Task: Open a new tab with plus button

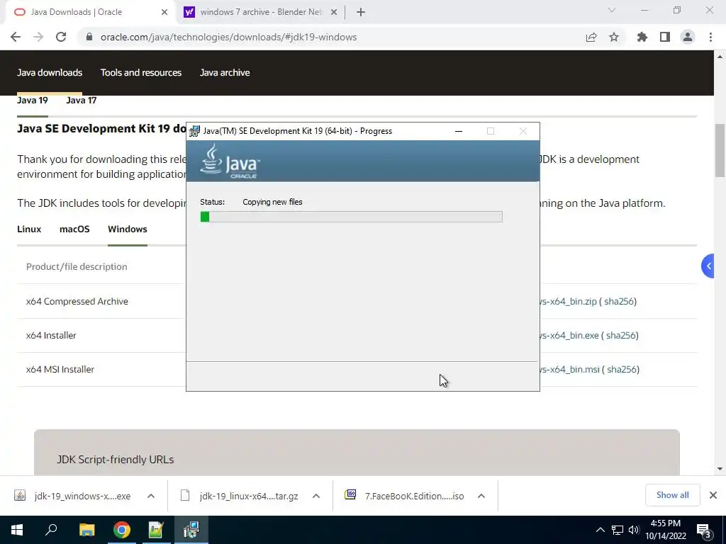Action: pos(361,13)
